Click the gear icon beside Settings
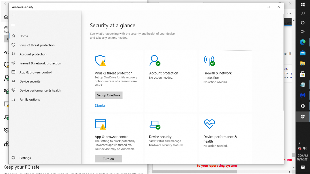This screenshot has height=174, width=310. [x=13, y=158]
